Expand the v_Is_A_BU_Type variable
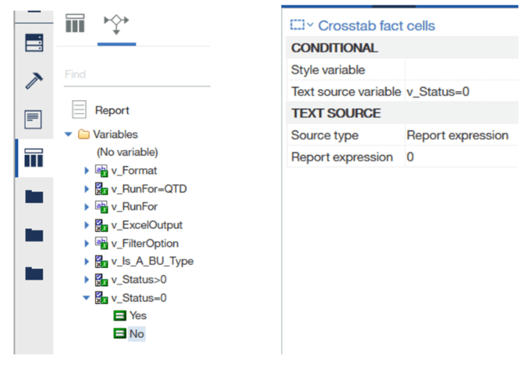This screenshot has height=368, width=528. tap(87, 261)
